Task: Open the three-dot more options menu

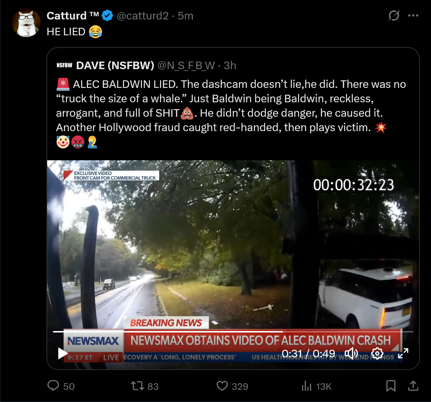Action: (413, 15)
